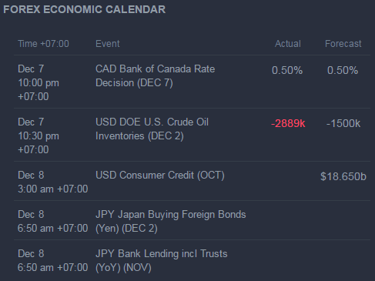The image size is (375, 281).
Task: Open USD Consumer Credit (OCT) event
Action: point(160,176)
